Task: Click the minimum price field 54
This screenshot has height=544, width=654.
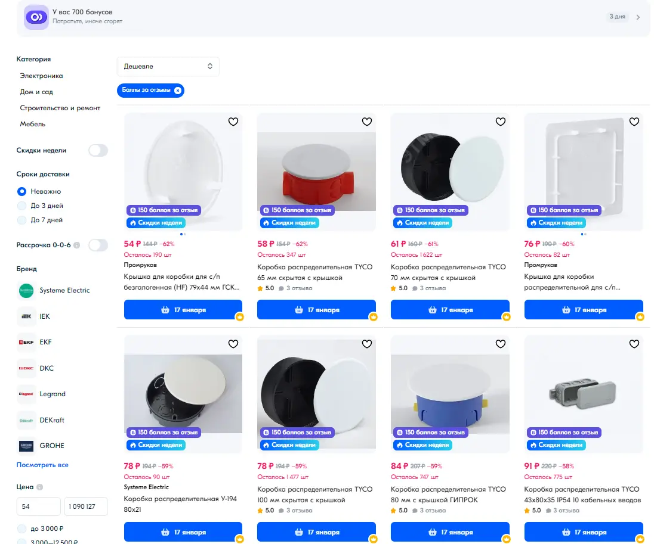Action: click(x=38, y=506)
